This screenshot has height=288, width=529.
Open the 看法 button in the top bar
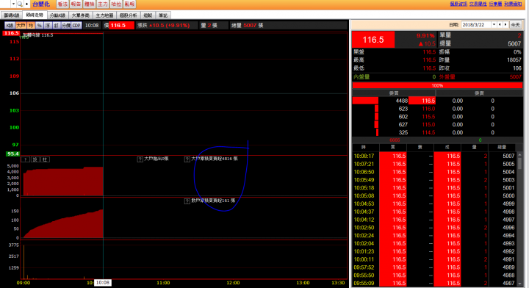(x=62, y=4)
